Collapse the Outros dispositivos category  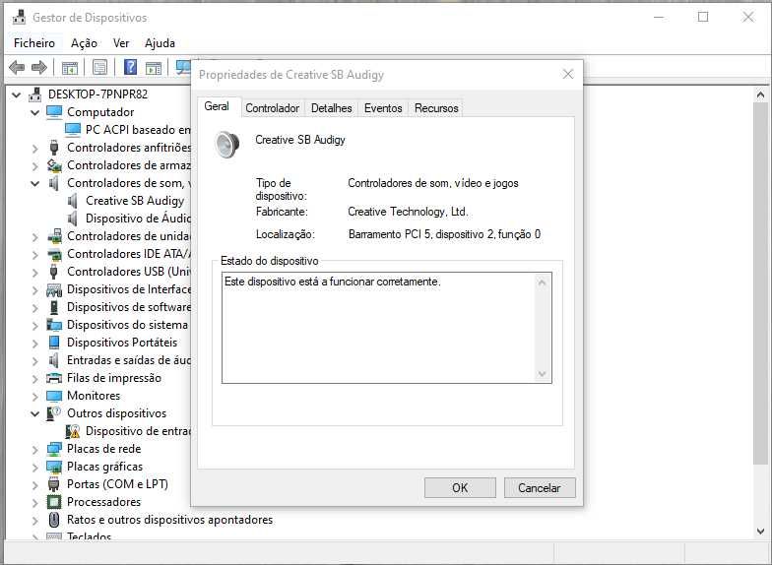point(35,413)
